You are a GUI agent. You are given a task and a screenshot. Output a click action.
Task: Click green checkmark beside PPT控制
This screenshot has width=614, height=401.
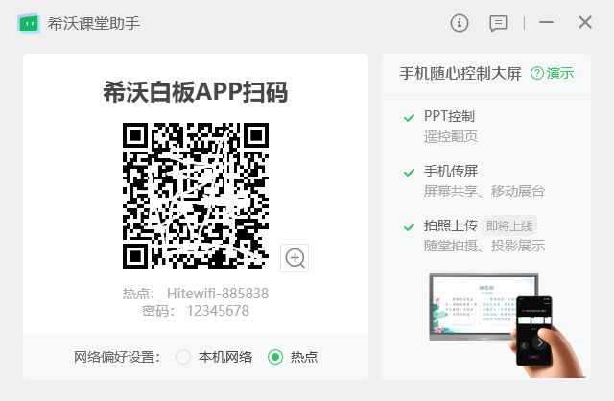[x=410, y=117]
